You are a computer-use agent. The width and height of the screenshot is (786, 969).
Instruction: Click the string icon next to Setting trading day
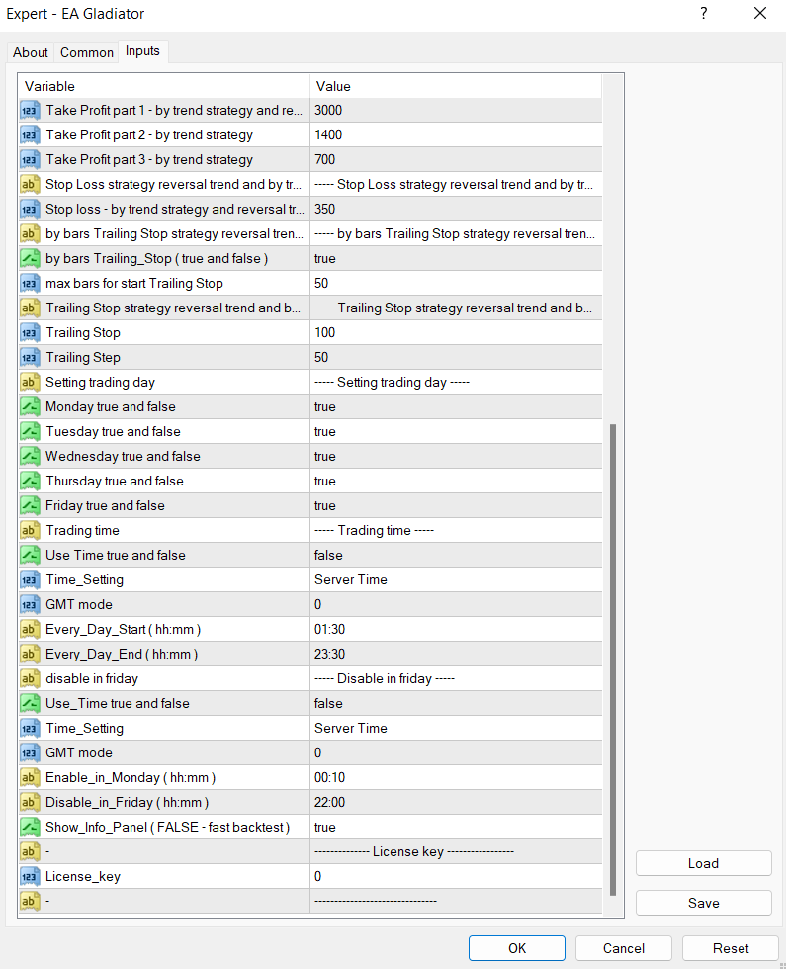(x=30, y=382)
